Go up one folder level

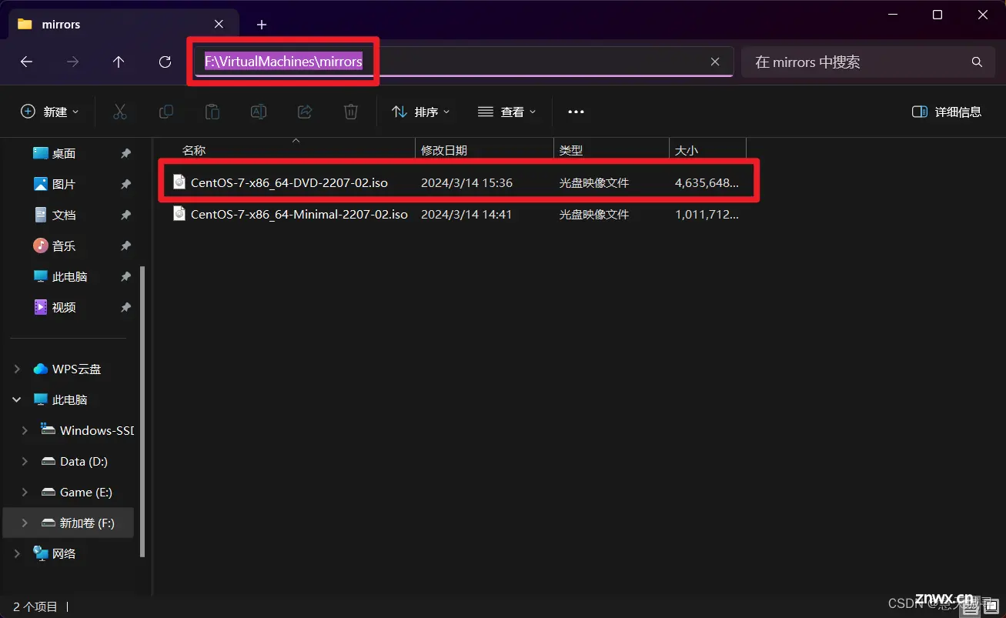119,62
